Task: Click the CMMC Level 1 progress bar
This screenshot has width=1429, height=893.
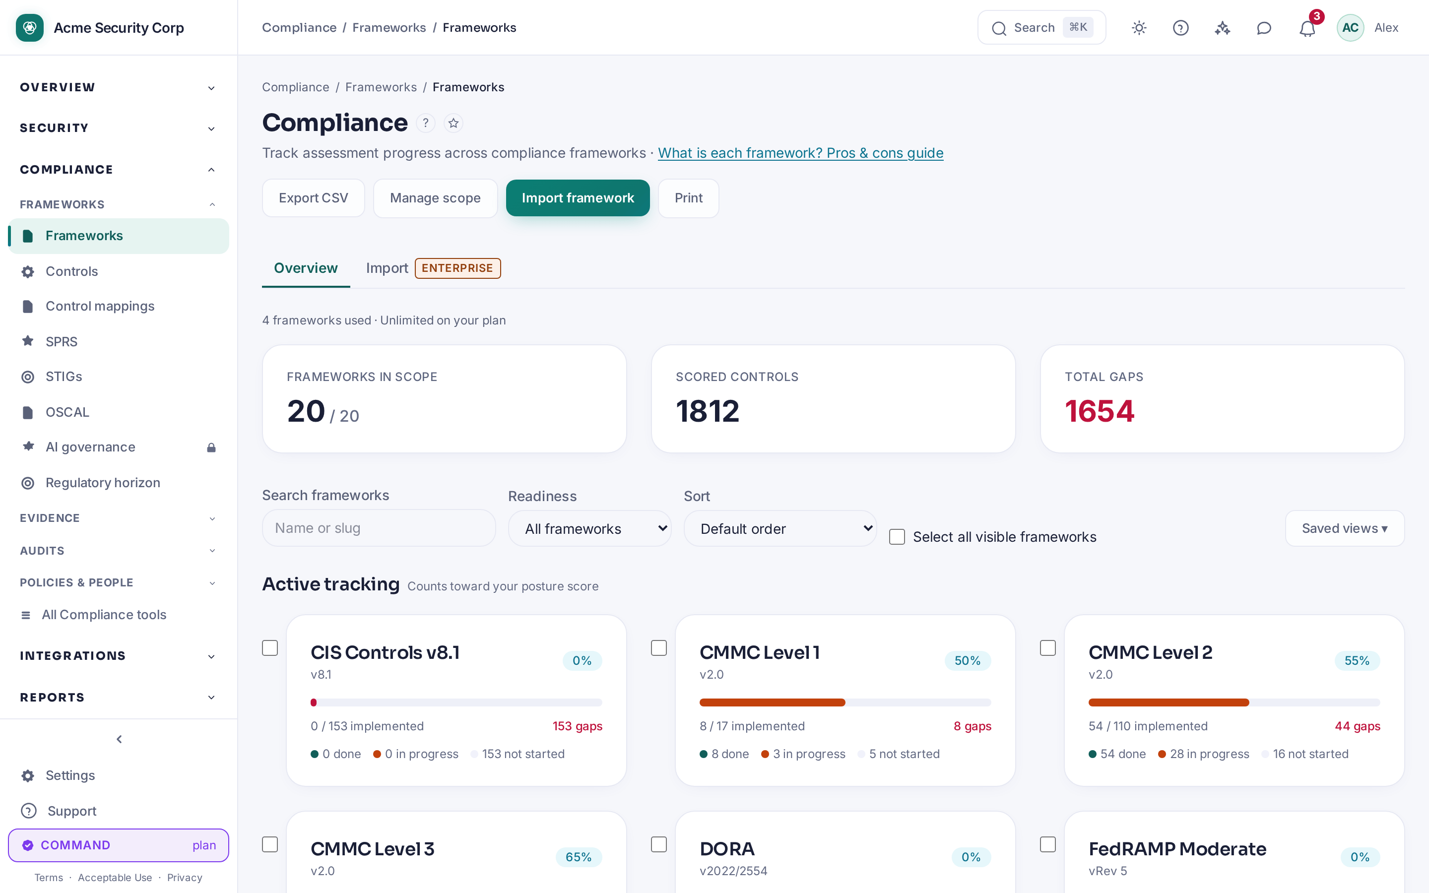Action: (x=845, y=702)
